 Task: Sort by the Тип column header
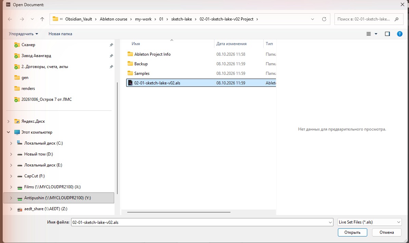pos(269,43)
